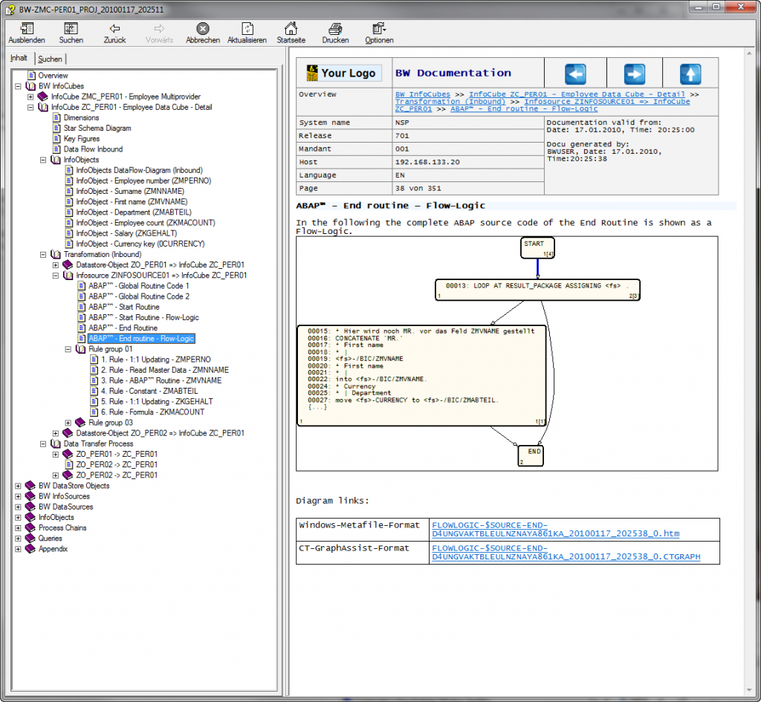Viewport: 761px width, 702px height.
Task: Expand the Process Chains node
Action: click(17, 527)
